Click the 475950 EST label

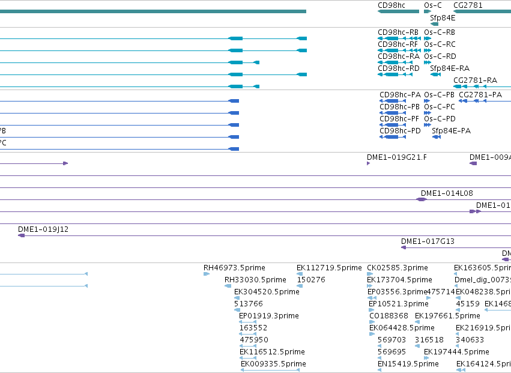(x=254, y=340)
